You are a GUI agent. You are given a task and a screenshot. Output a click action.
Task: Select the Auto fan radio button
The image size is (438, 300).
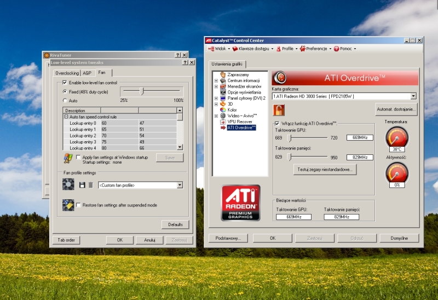tap(65, 101)
